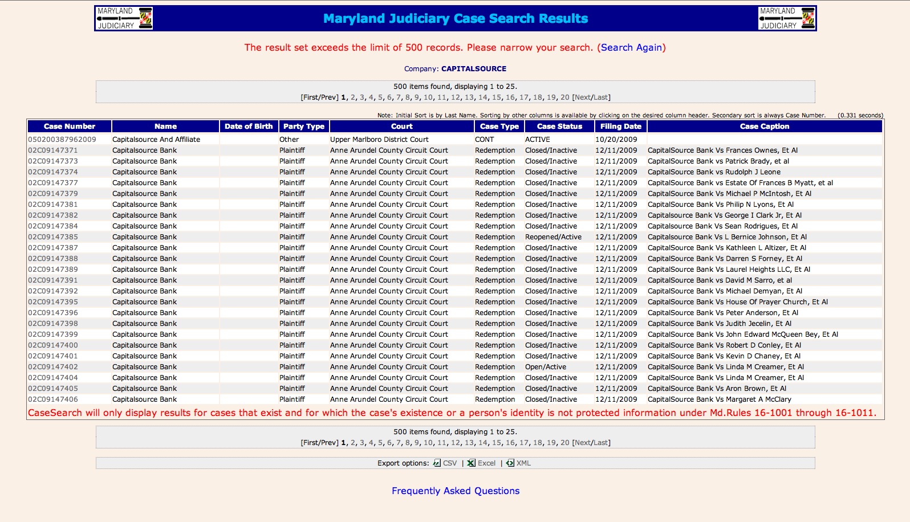Go to page 3 in bottom pagination
Screen dimensions: 910x522
click(x=362, y=443)
